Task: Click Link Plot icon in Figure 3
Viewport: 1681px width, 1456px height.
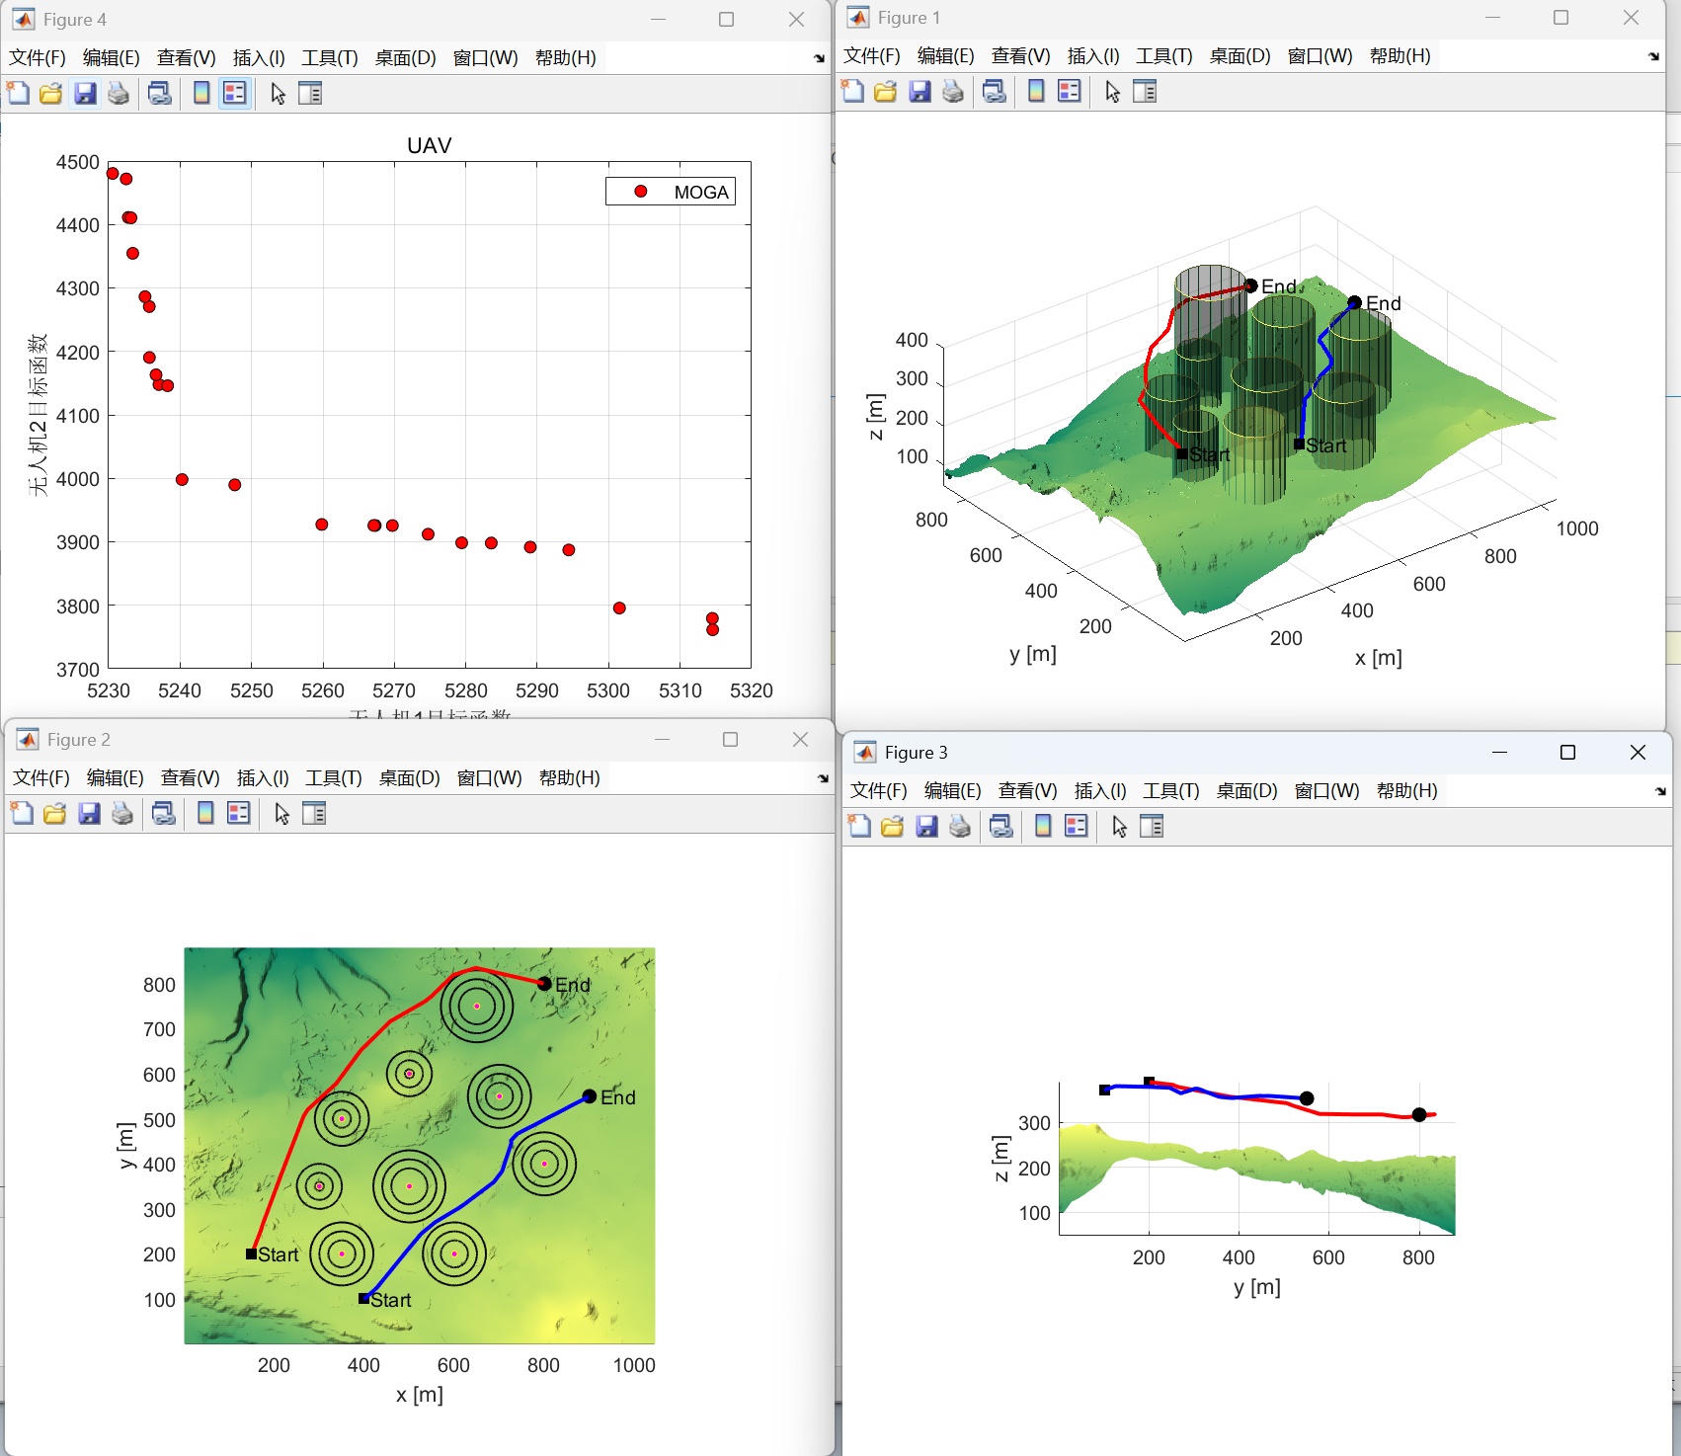Action: pyautogui.click(x=1001, y=827)
